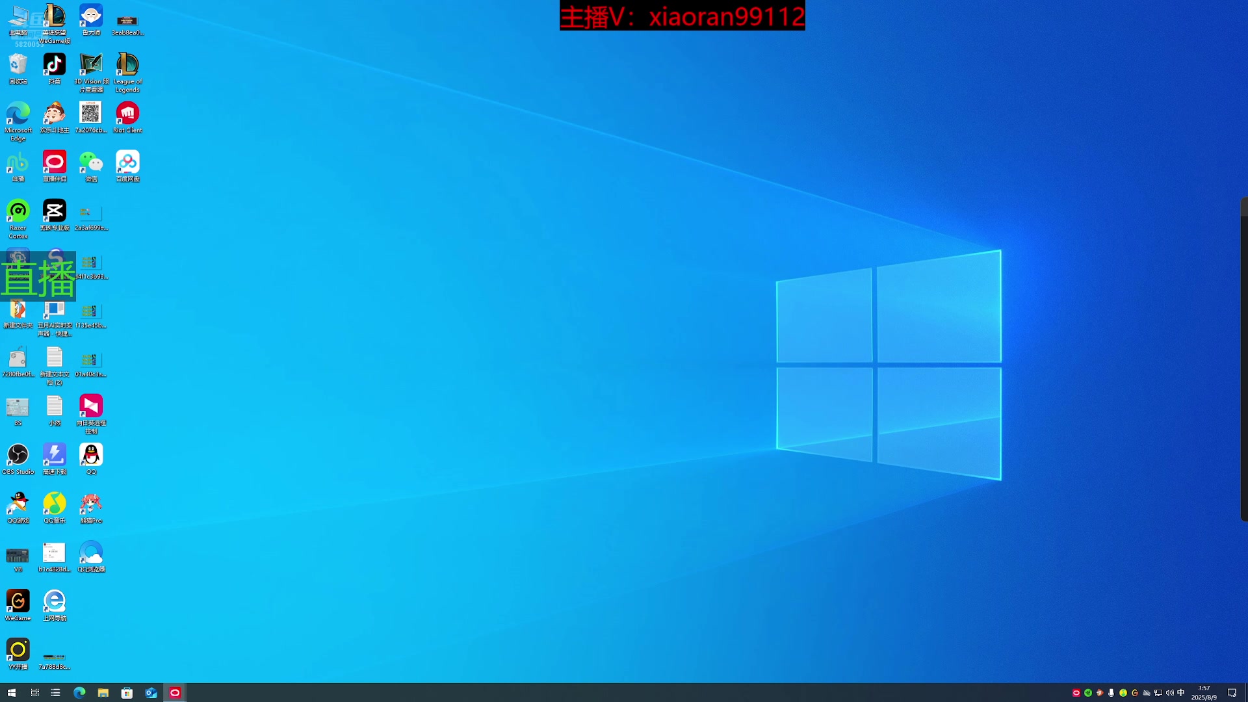This screenshot has width=1248, height=702.
Task: Select the 新建文本文档 (2) text file
Action: [x=55, y=365]
